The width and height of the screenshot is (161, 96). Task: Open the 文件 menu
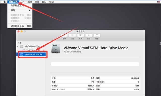click(x=22, y=2)
